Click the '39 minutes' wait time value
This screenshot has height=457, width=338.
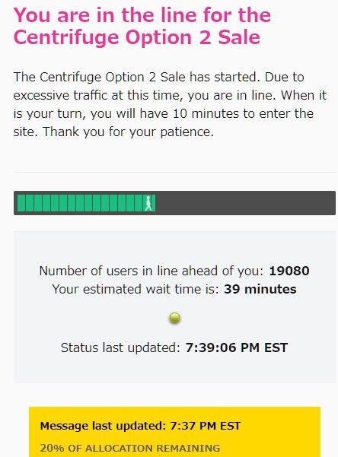coord(260,289)
